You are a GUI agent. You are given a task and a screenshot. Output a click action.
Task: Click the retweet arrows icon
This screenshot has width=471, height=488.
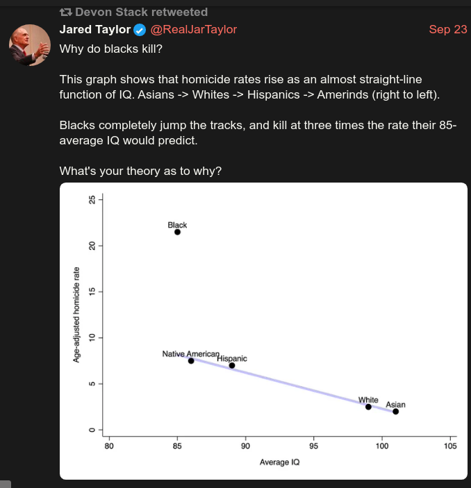(x=65, y=12)
